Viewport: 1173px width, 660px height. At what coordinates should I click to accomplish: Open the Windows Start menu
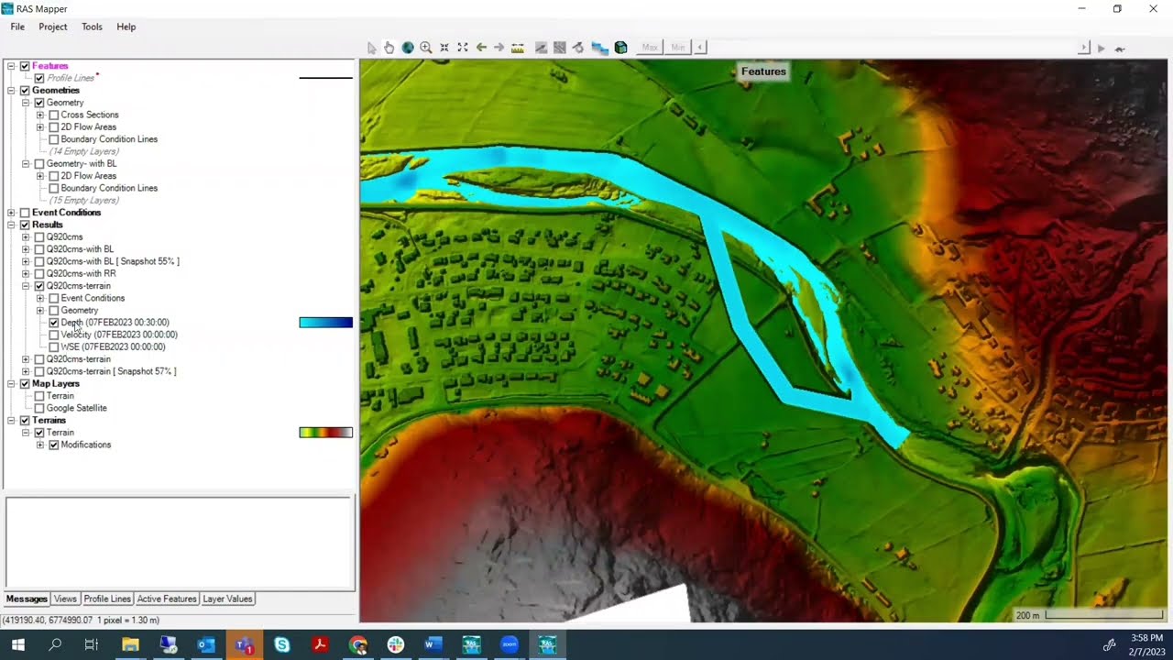(x=17, y=645)
